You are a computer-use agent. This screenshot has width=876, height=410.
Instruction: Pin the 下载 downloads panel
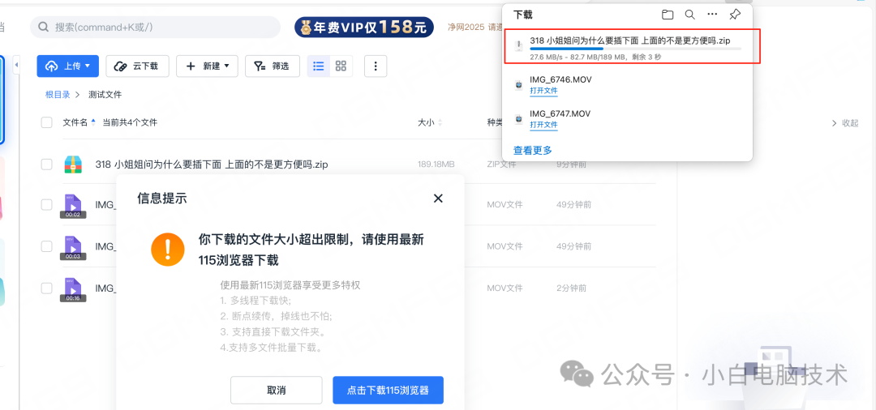(x=735, y=15)
